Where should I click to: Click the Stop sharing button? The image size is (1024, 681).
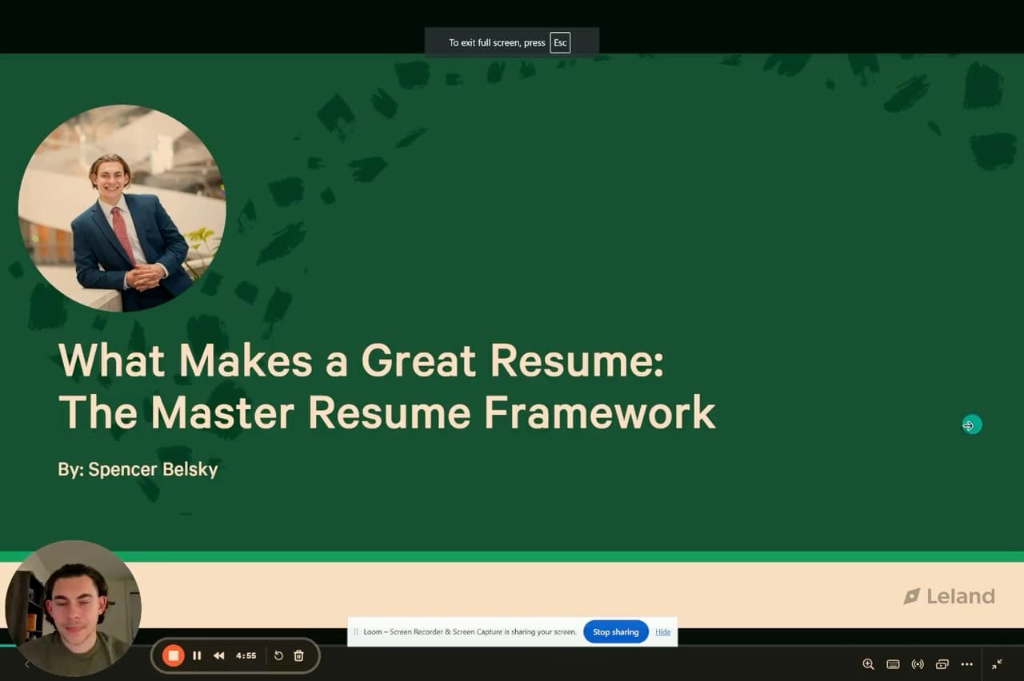615,631
